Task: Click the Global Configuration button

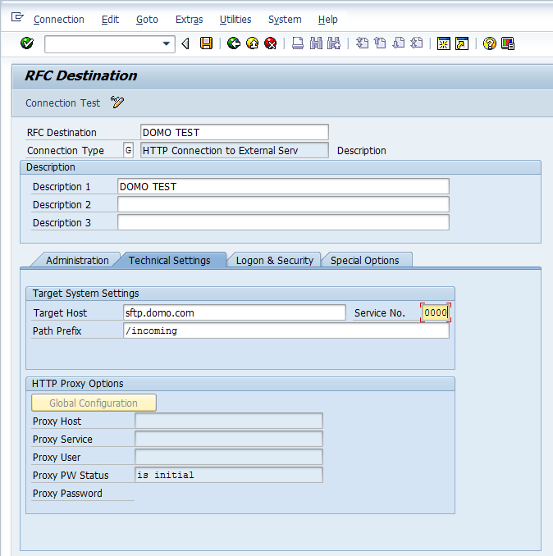Action: pos(94,403)
